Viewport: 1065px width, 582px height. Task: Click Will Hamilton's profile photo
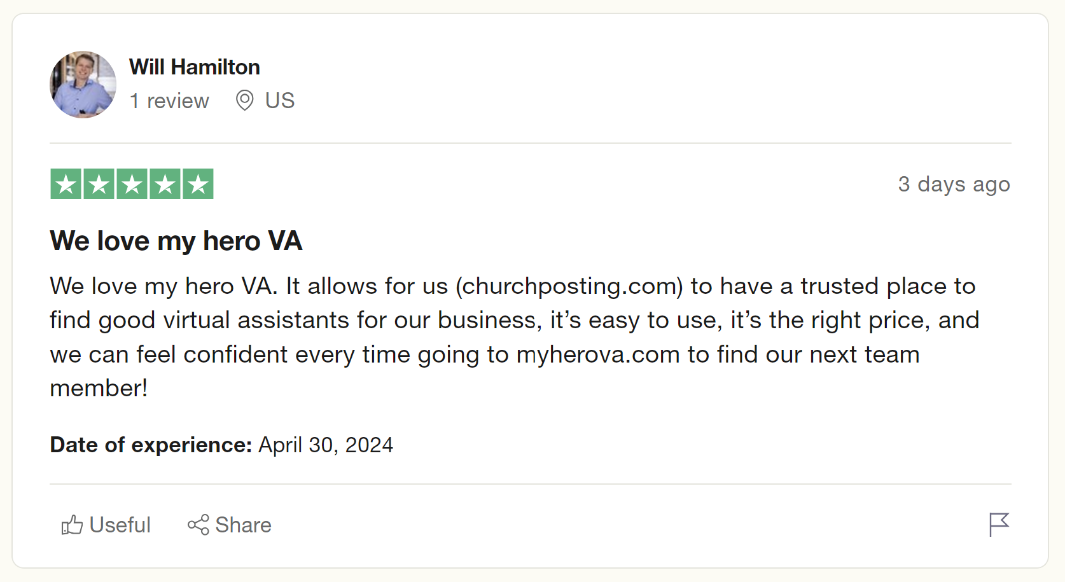(83, 85)
